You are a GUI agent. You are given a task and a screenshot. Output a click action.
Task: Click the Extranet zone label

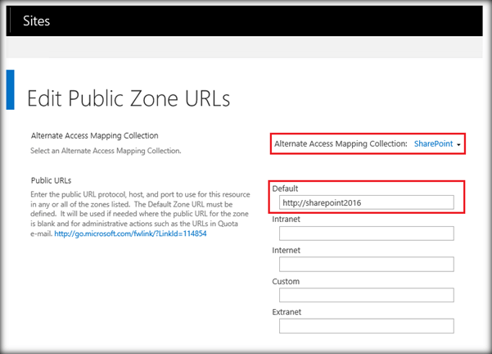287,312
